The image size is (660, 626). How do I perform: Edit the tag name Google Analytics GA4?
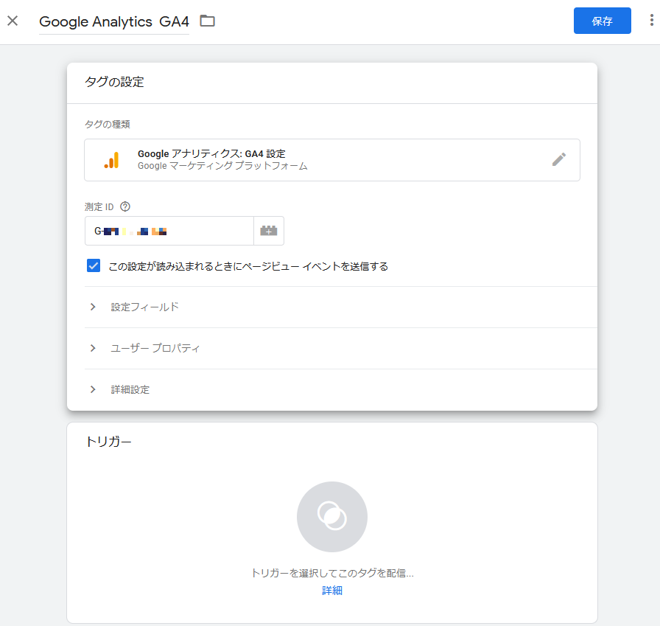click(x=114, y=21)
